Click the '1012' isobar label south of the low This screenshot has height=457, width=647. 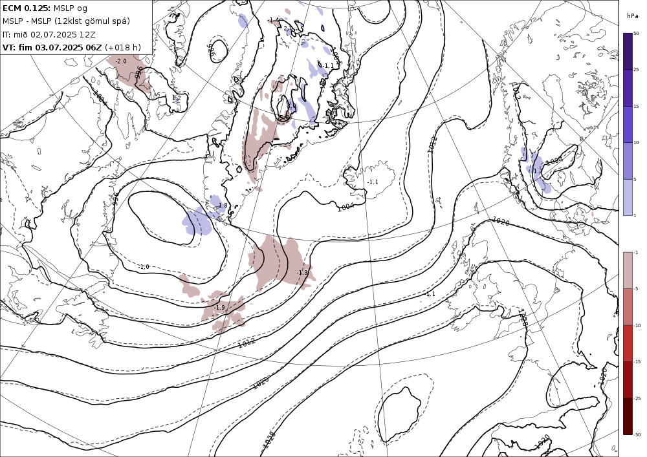247,343
